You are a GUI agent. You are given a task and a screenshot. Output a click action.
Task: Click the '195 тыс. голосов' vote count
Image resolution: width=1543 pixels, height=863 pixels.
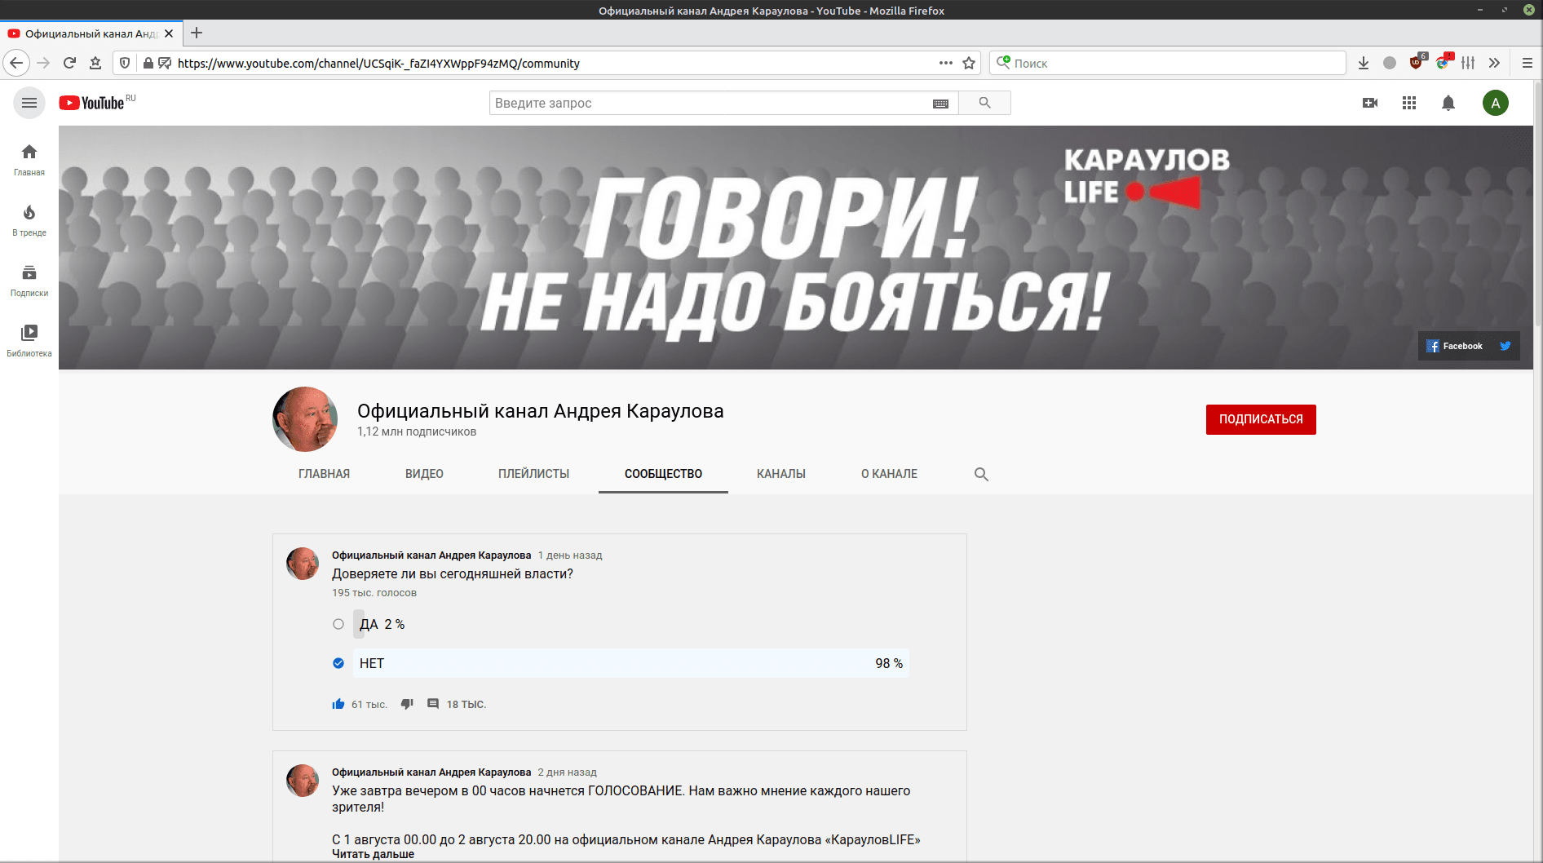tap(374, 593)
